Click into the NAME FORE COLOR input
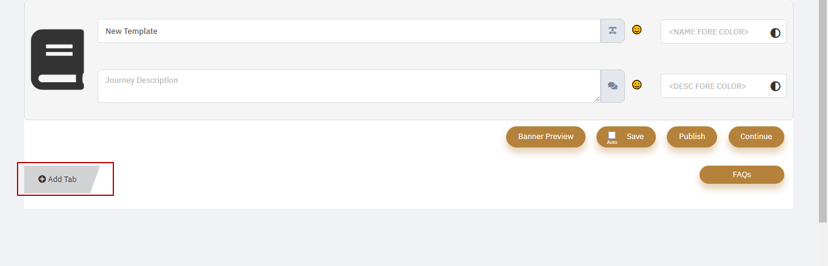The height and width of the screenshot is (266, 828). click(x=715, y=31)
